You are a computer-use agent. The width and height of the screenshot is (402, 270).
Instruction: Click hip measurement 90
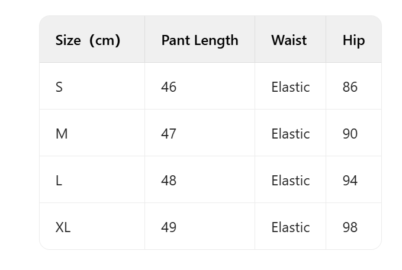(350, 134)
